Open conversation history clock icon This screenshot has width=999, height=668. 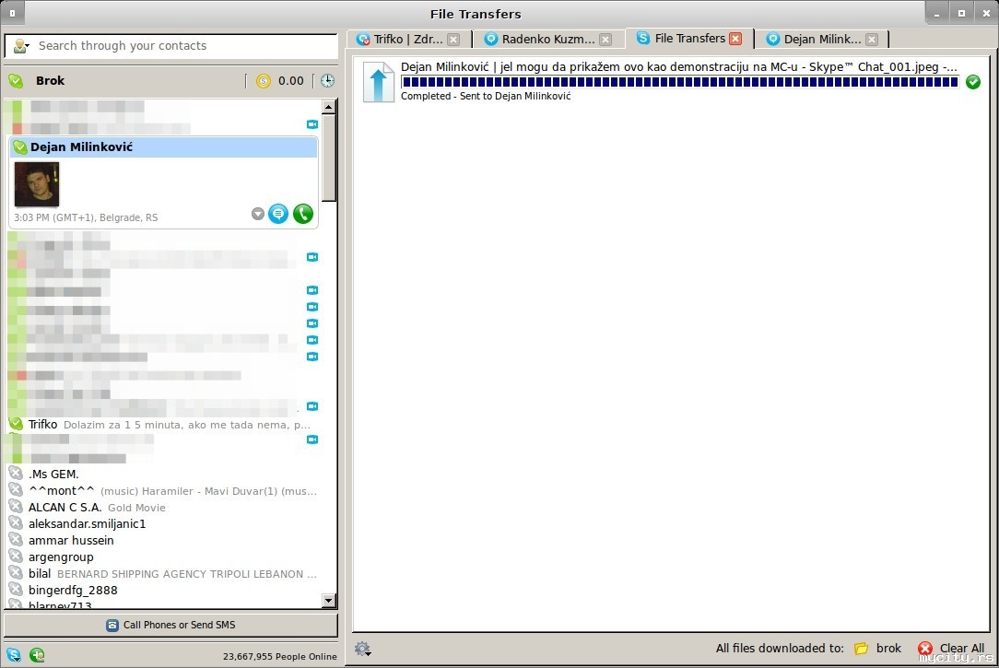327,81
